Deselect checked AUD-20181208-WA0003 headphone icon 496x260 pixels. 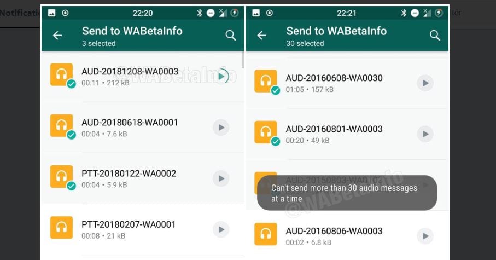tap(61, 75)
